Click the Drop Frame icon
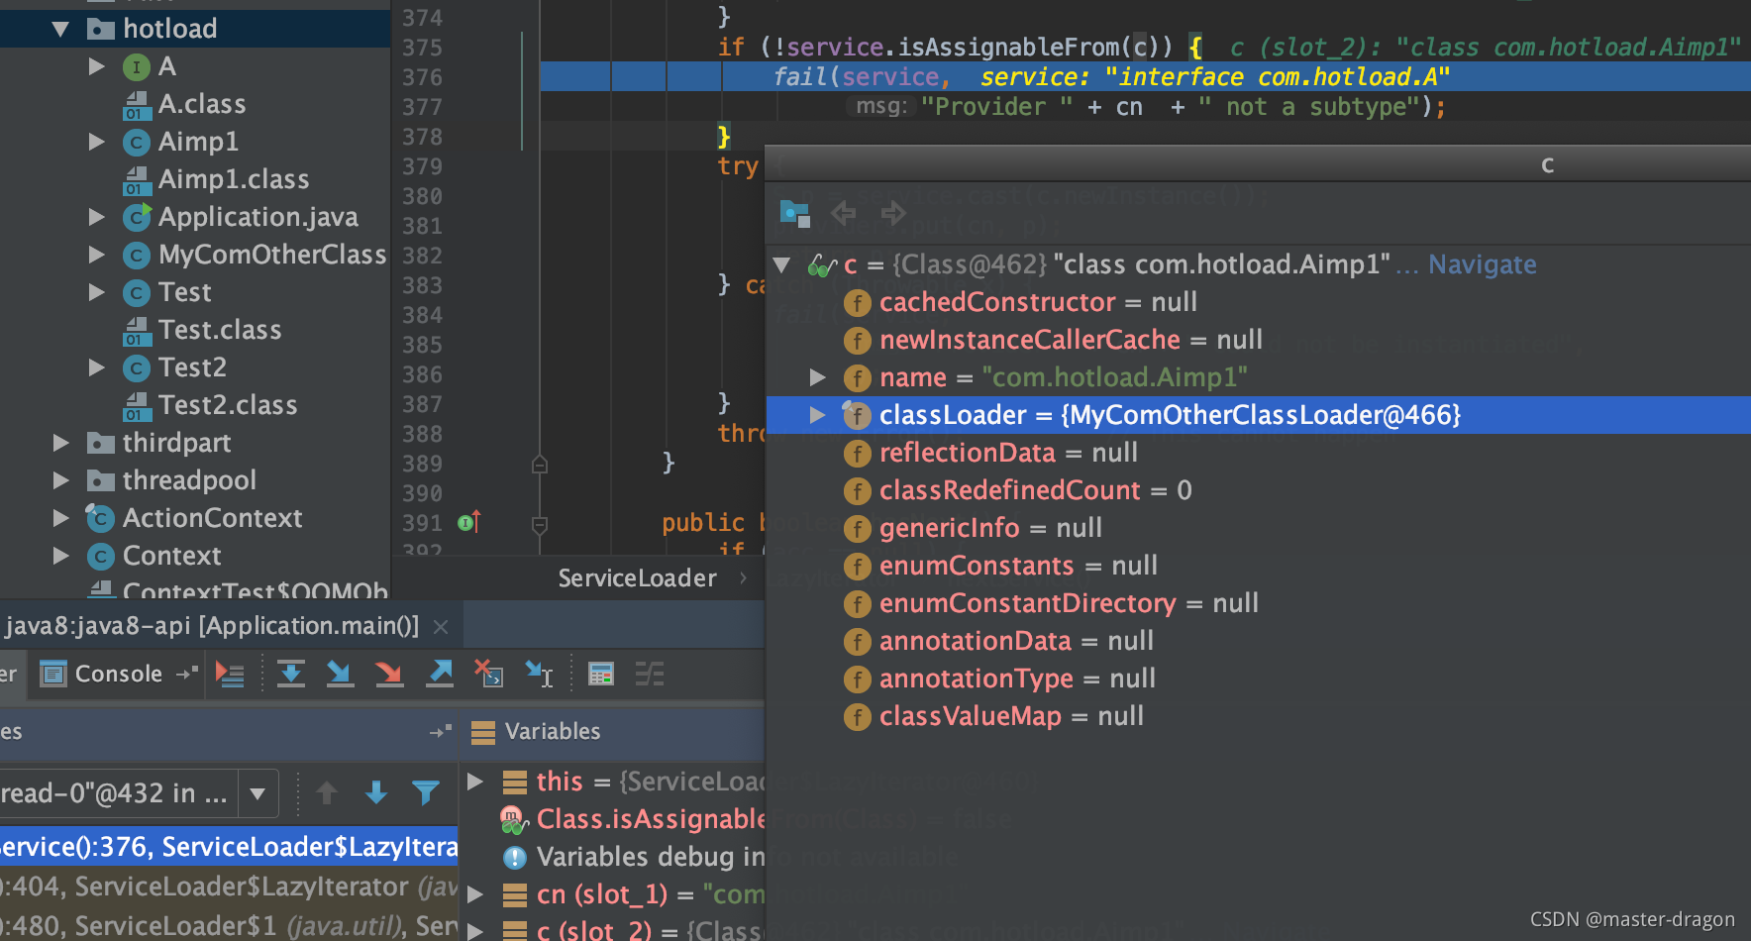The width and height of the screenshot is (1751, 941). [488, 675]
